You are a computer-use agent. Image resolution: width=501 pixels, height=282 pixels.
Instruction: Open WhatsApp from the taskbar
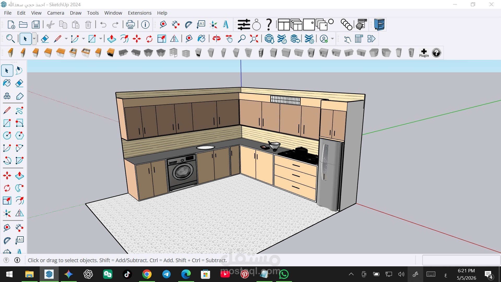click(x=284, y=274)
